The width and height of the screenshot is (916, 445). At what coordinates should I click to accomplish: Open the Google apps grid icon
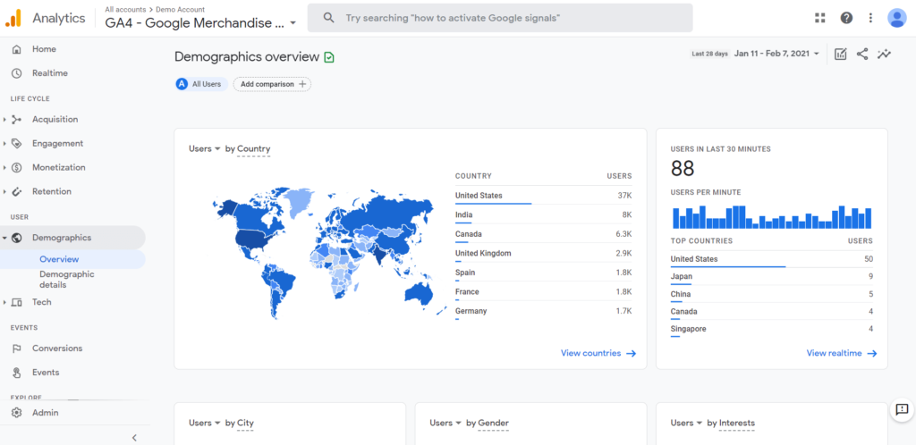[x=820, y=18]
